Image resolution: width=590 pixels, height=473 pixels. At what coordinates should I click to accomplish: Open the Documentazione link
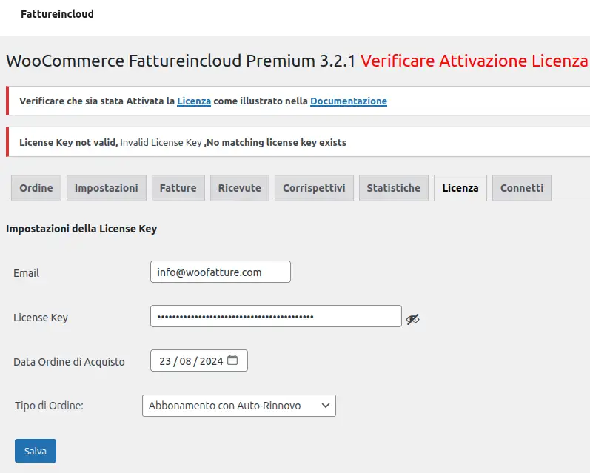pyautogui.click(x=349, y=101)
